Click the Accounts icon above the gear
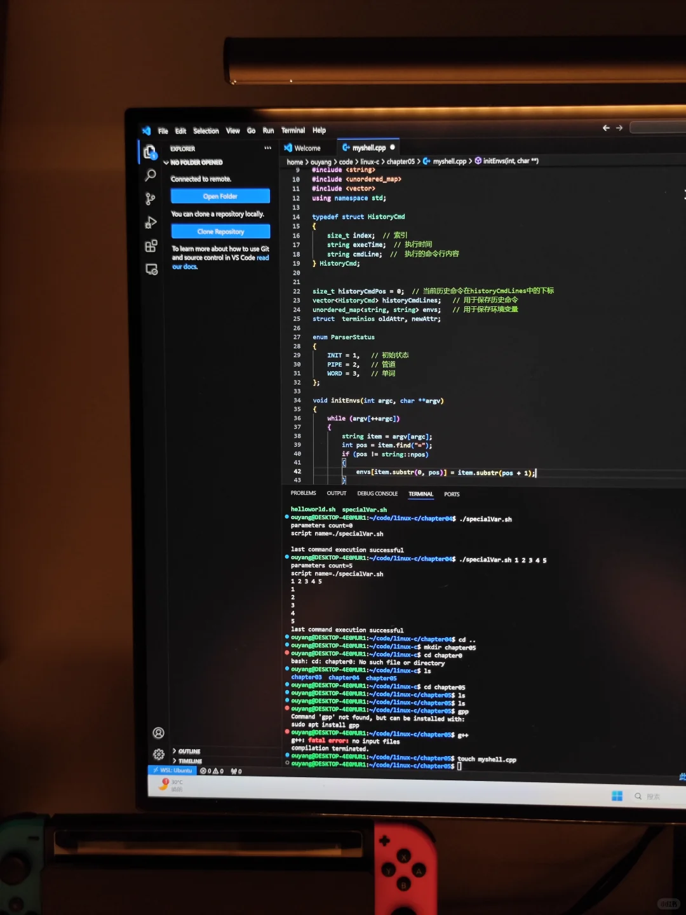Screen dimensions: 686x915 158,733
